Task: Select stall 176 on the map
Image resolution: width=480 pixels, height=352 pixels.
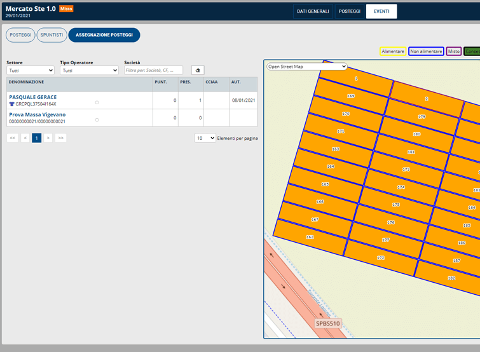Action: (x=391, y=222)
